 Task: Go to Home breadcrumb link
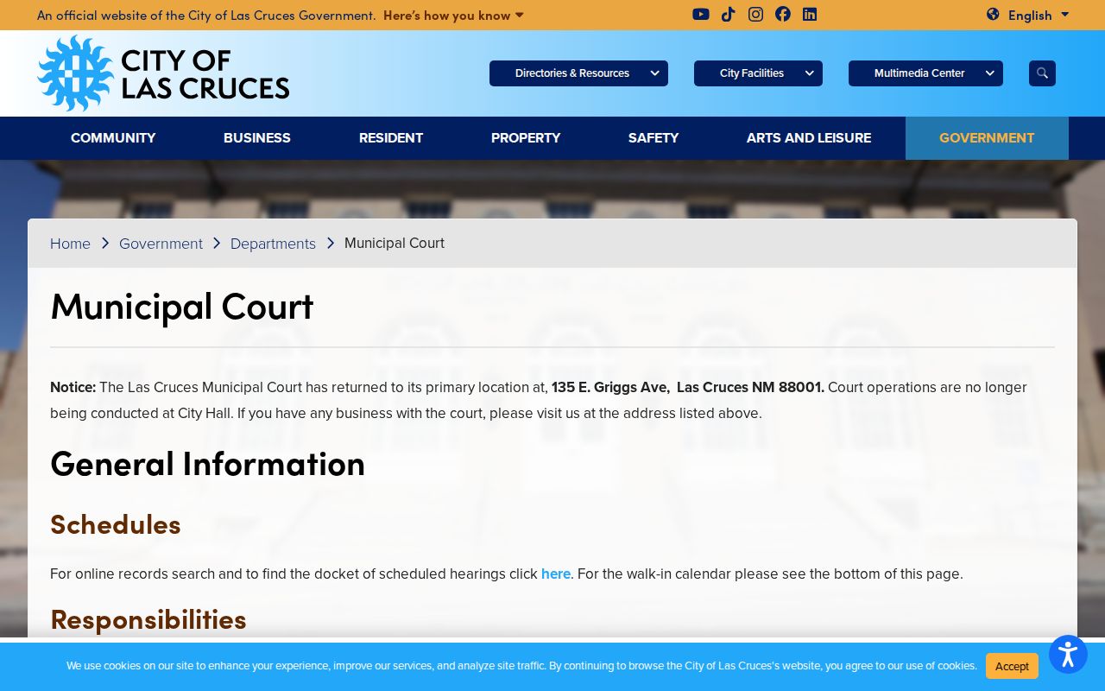(x=70, y=244)
